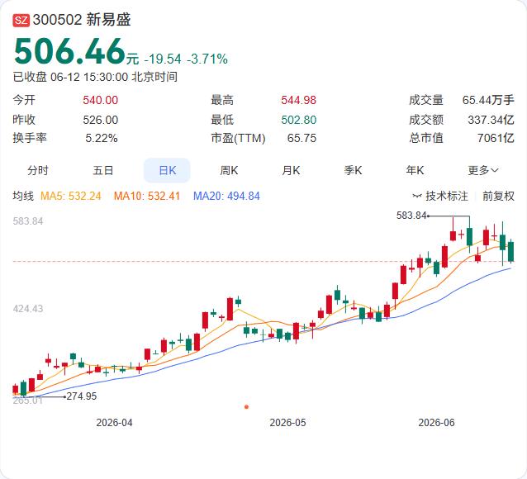Switch to the 五日 five-day tab
The image size is (527, 479).
click(103, 170)
